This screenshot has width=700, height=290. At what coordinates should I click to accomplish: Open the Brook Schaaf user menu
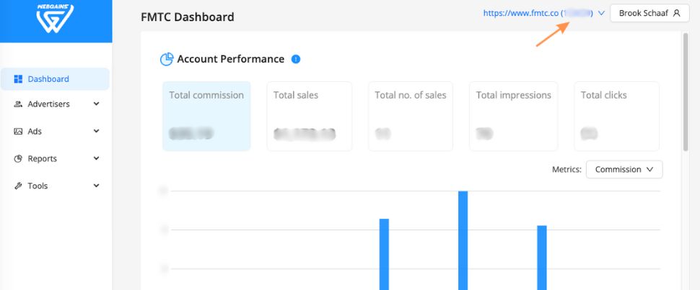click(x=649, y=13)
